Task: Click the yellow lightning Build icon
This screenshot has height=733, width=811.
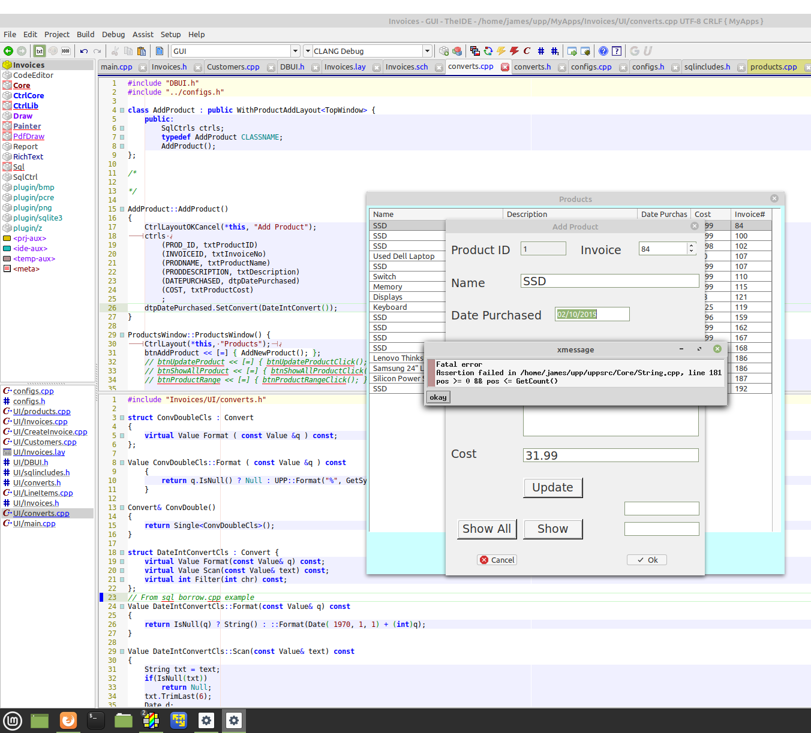Action: 501,51
